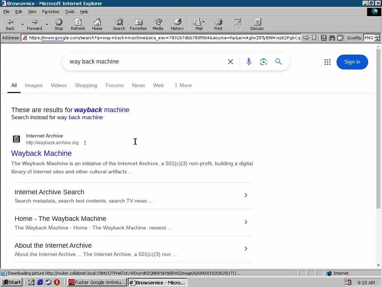
Task: Switch to the Shopping tab
Action: pyautogui.click(x=86, y=86)
